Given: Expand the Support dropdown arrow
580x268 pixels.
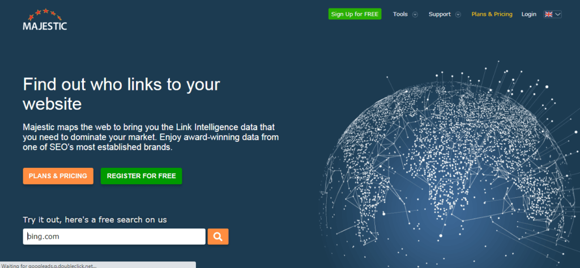Looking at the screenshot, I should click(458, 14).
